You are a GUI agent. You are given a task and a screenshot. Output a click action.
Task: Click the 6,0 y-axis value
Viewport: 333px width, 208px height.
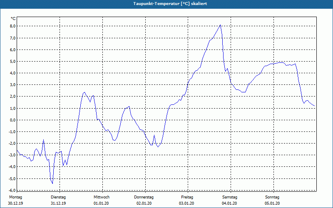click(12, 50)
